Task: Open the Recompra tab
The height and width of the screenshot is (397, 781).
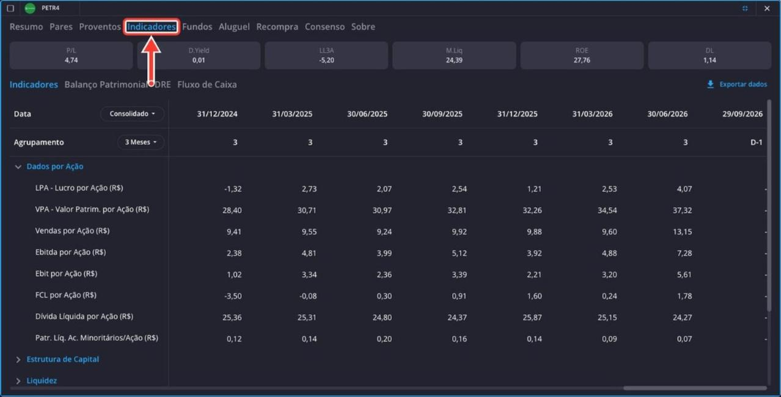Action: (277, 27)
